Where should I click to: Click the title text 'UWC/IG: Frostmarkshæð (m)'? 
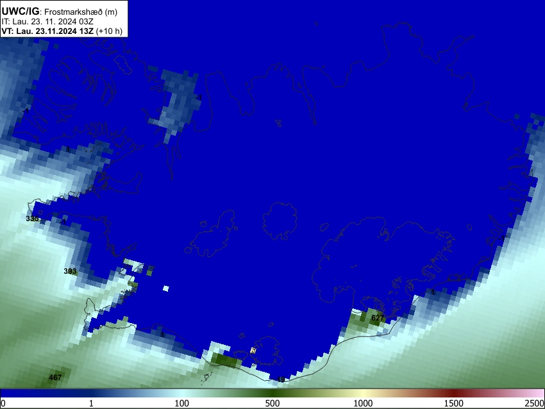60,12
